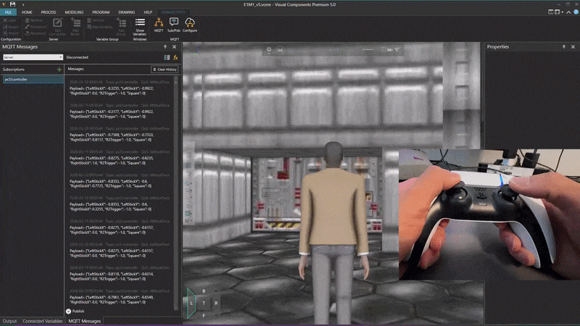Toggle the message list view icon

point(167,57)
